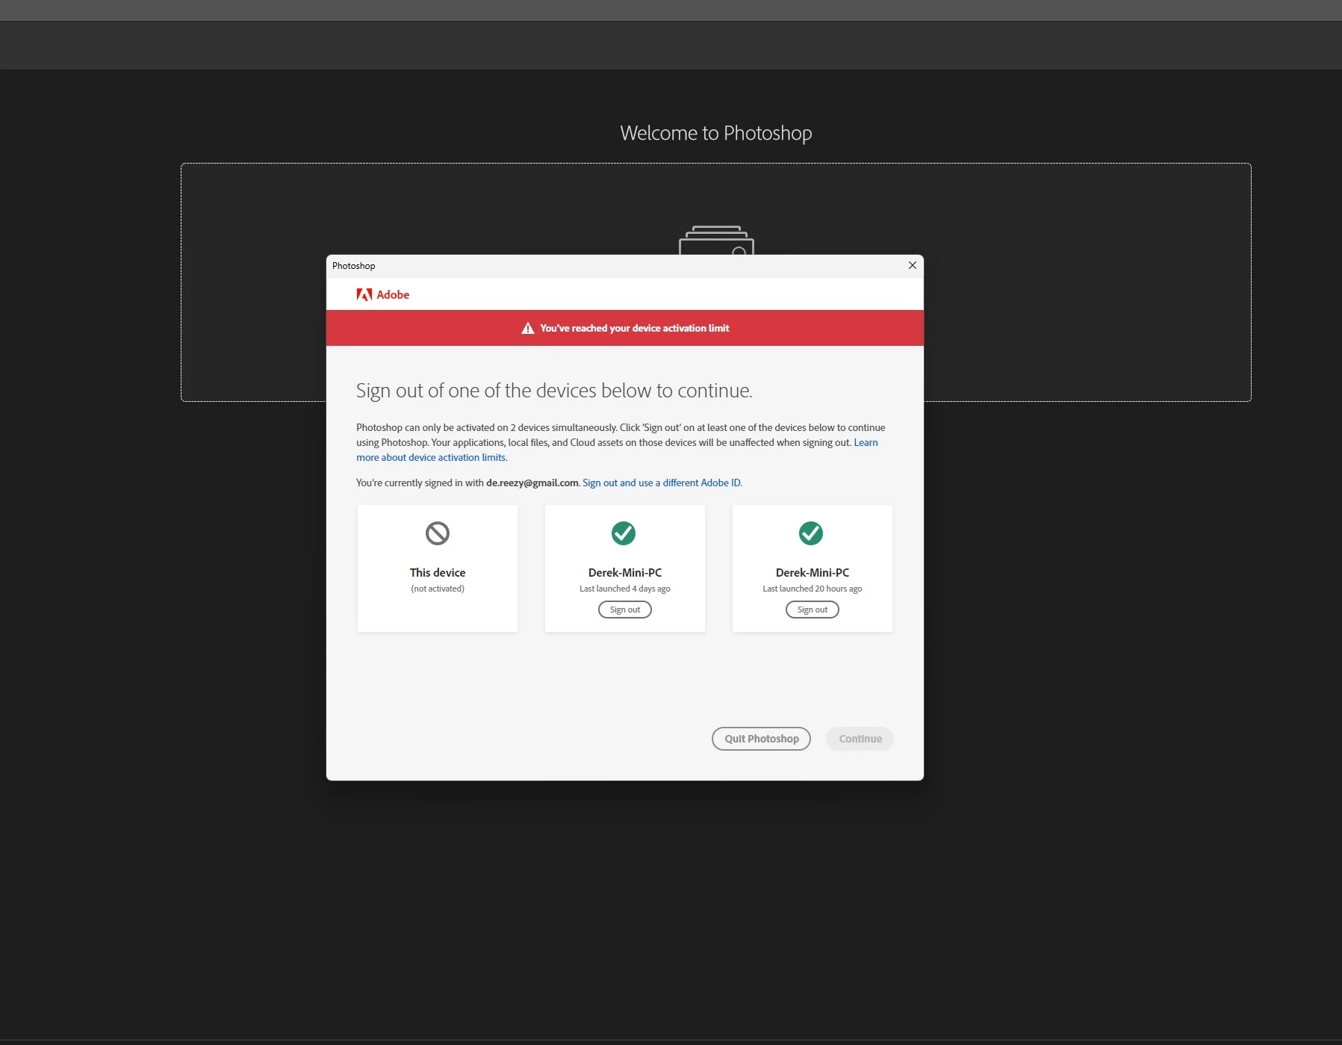Click the 'Photoshop' dialog title text
Viewport: 1342px width, 1045px height.
[x=353, y=266]
